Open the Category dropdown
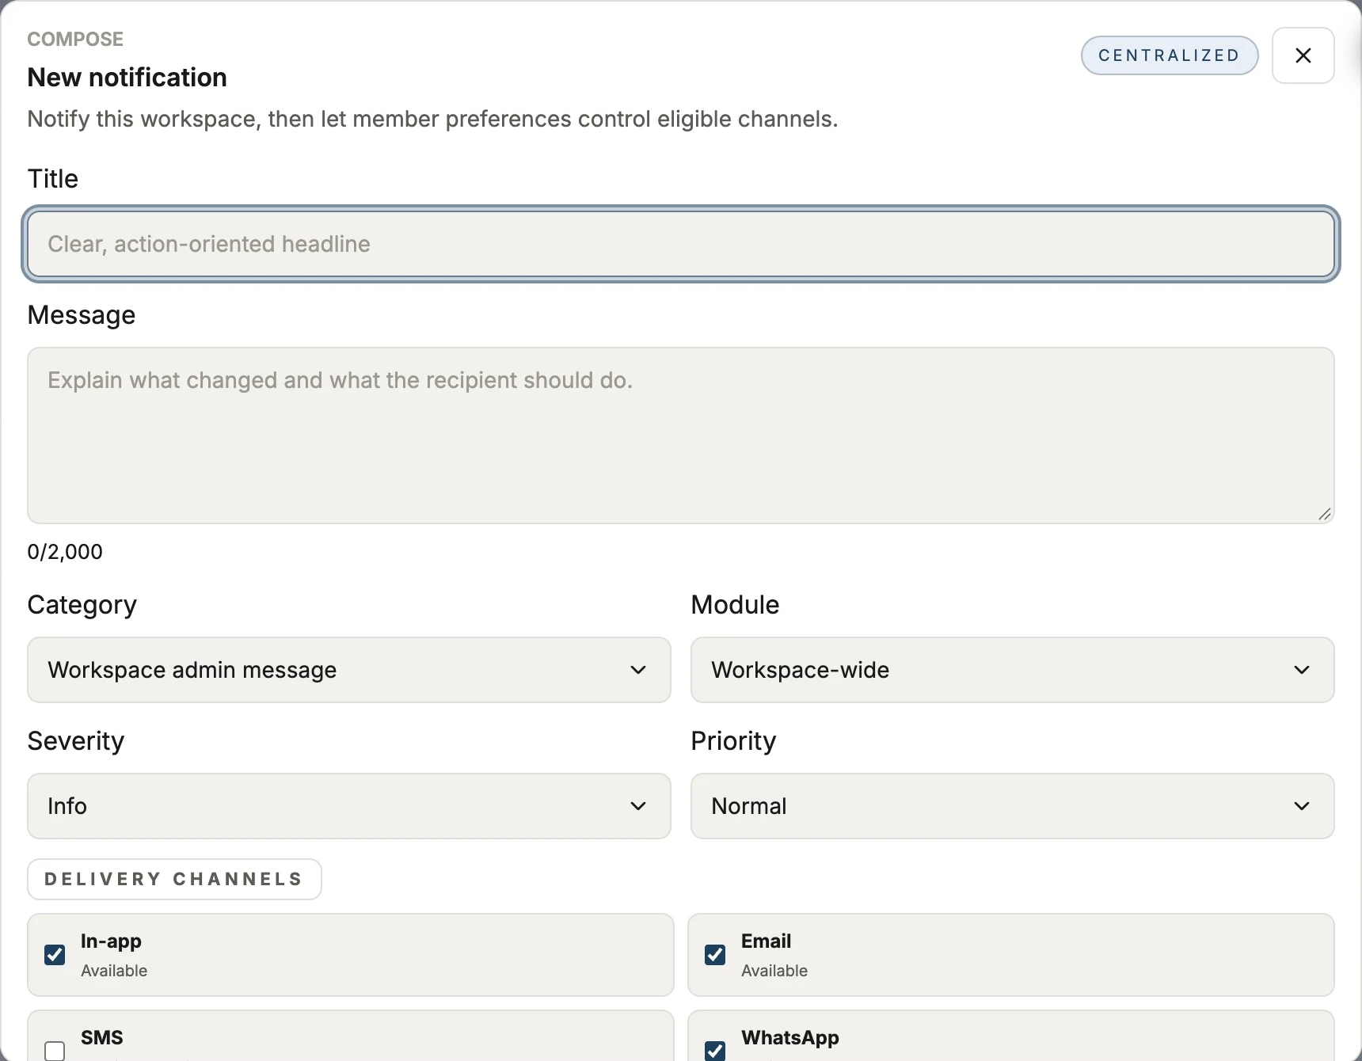 tap(349, 670)
